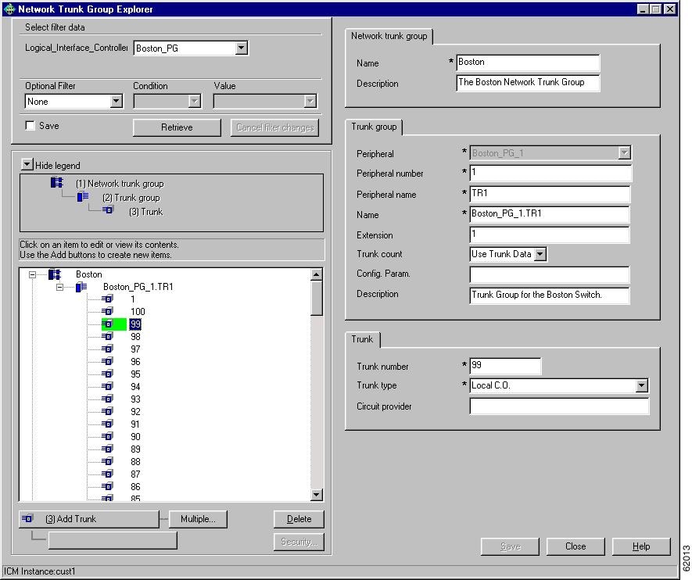The height and width of the screenshot is (580, 692).
Task: Select the Trunk group tab
Action: click(374, 127)
